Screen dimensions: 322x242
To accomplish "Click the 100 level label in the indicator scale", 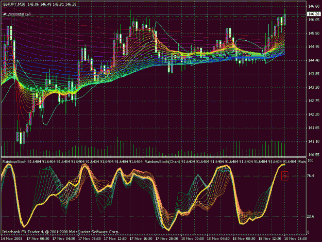I will click(x=311, y=160).
